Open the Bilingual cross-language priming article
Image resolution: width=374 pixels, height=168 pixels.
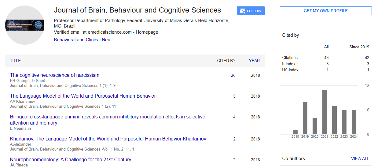(107, 117)
